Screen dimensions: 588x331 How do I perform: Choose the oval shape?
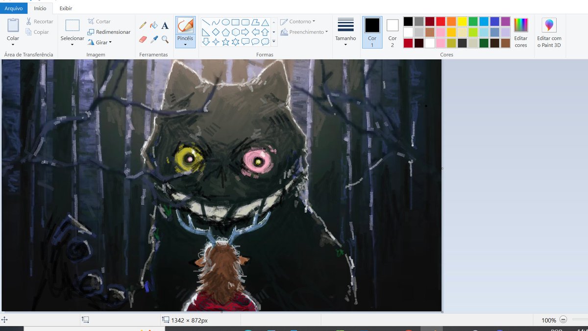pos(226,22)
